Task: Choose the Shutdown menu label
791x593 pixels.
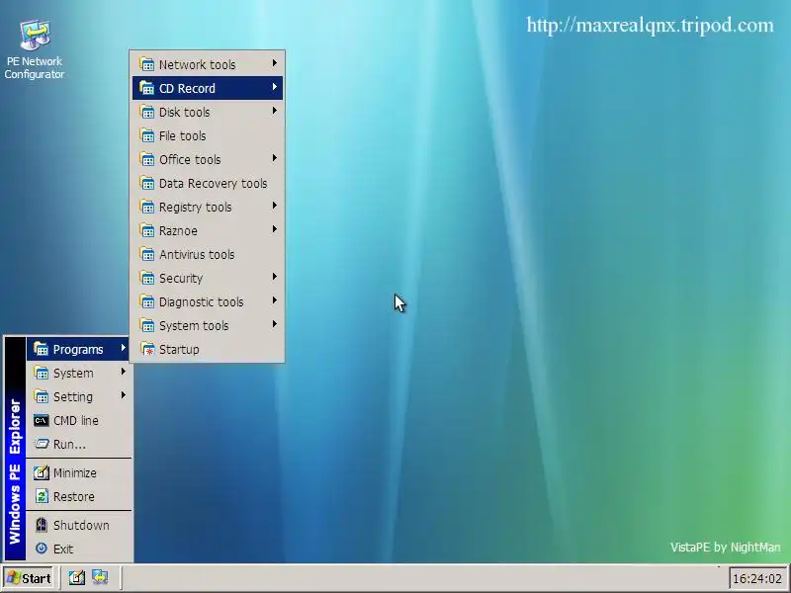Action: click(81, 525)
